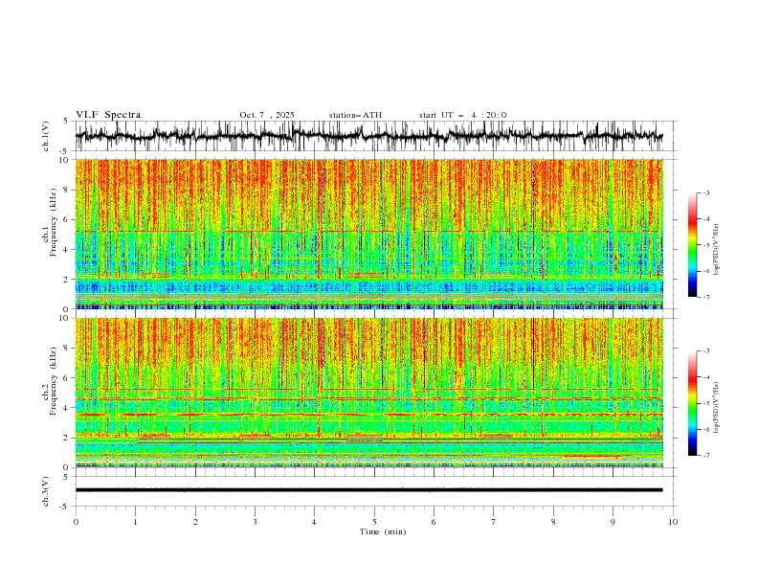Viewport: 758px width, 586px height.
Task: Click the "8" kHz tick on ch.1 frequency axis
Action: pyautogui.click(x=67, y=190)
